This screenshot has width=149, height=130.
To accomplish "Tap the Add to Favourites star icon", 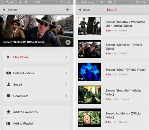I will pyautogui.click(x=8, y=112).
